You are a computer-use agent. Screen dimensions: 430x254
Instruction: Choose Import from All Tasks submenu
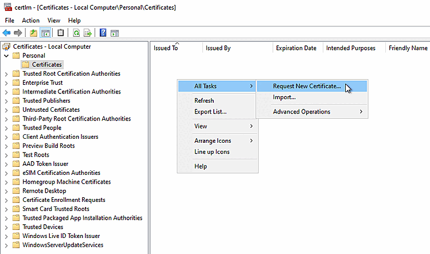(284, 97)
